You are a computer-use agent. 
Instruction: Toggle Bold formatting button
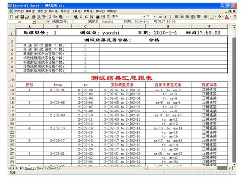point(160,17)
